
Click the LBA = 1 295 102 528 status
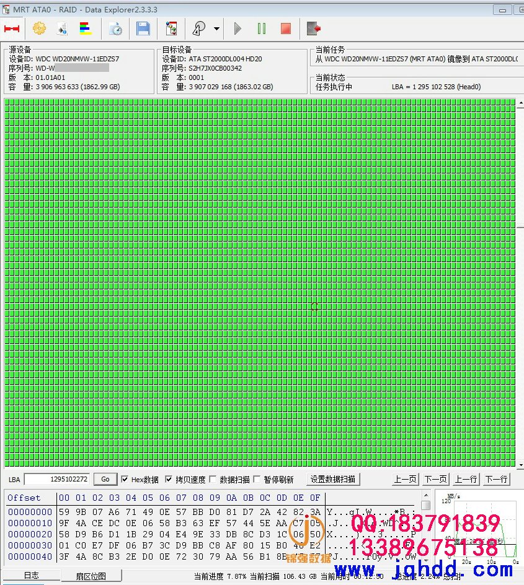coord(436,87)
